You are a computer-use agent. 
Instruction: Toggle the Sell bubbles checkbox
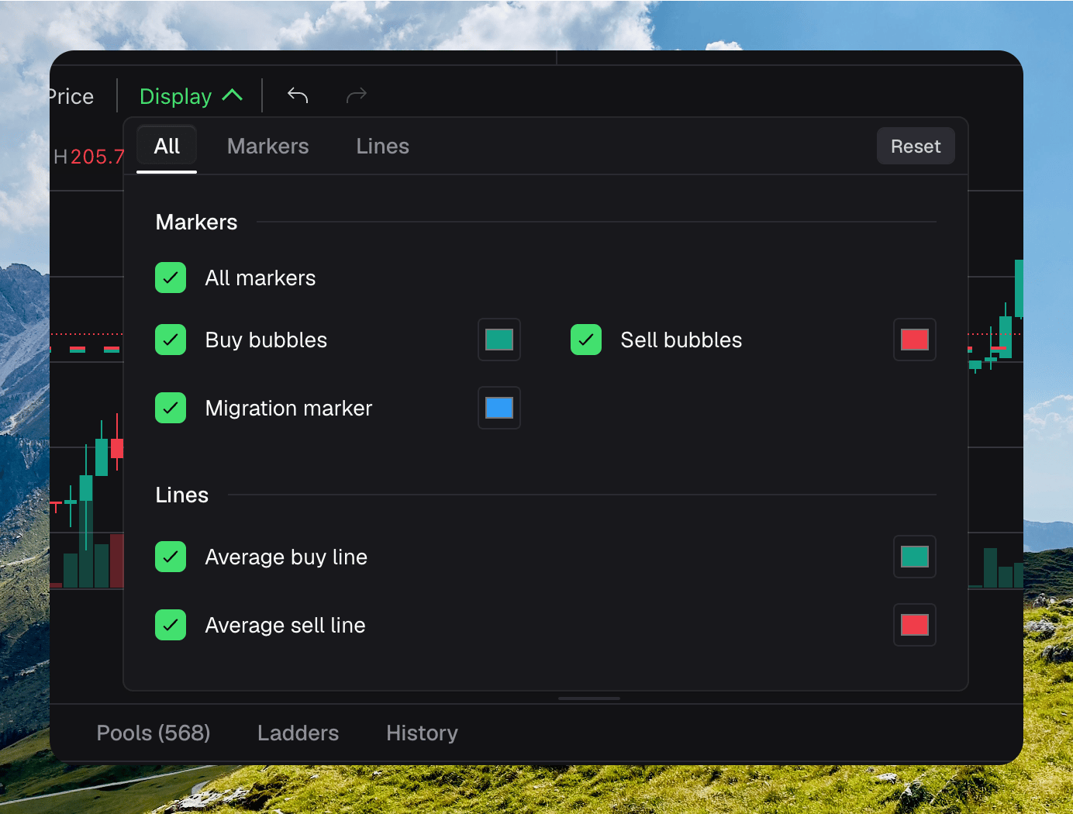click(586, 340)
